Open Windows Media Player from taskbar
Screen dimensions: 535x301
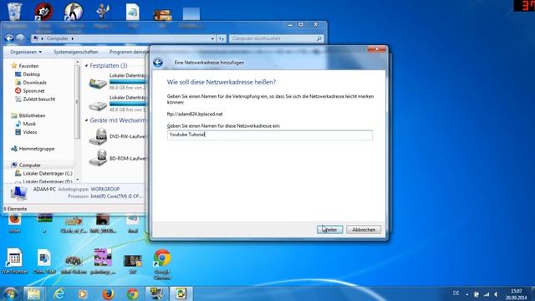click(83, 293)
